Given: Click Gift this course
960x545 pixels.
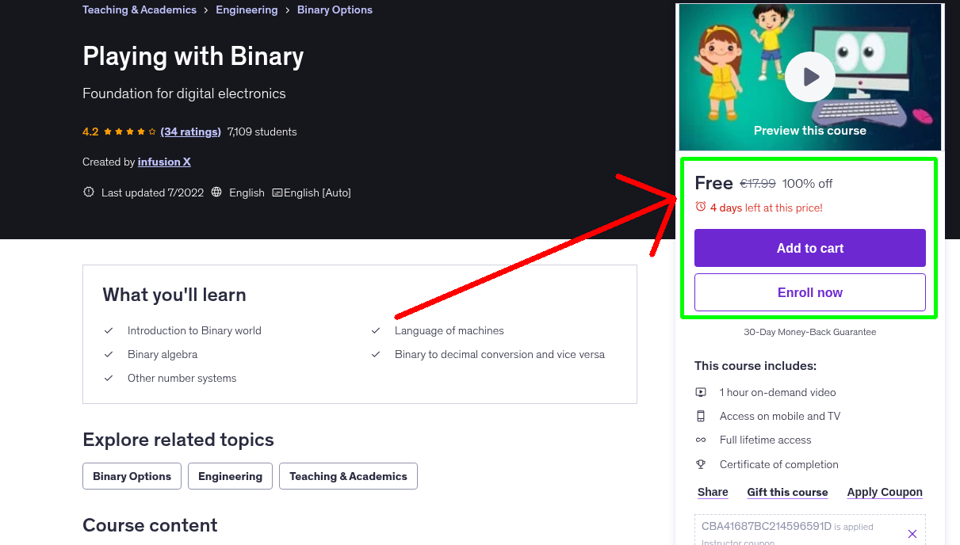Looking at the screenshot, I should pyautogui.click(x=787, y=491).
